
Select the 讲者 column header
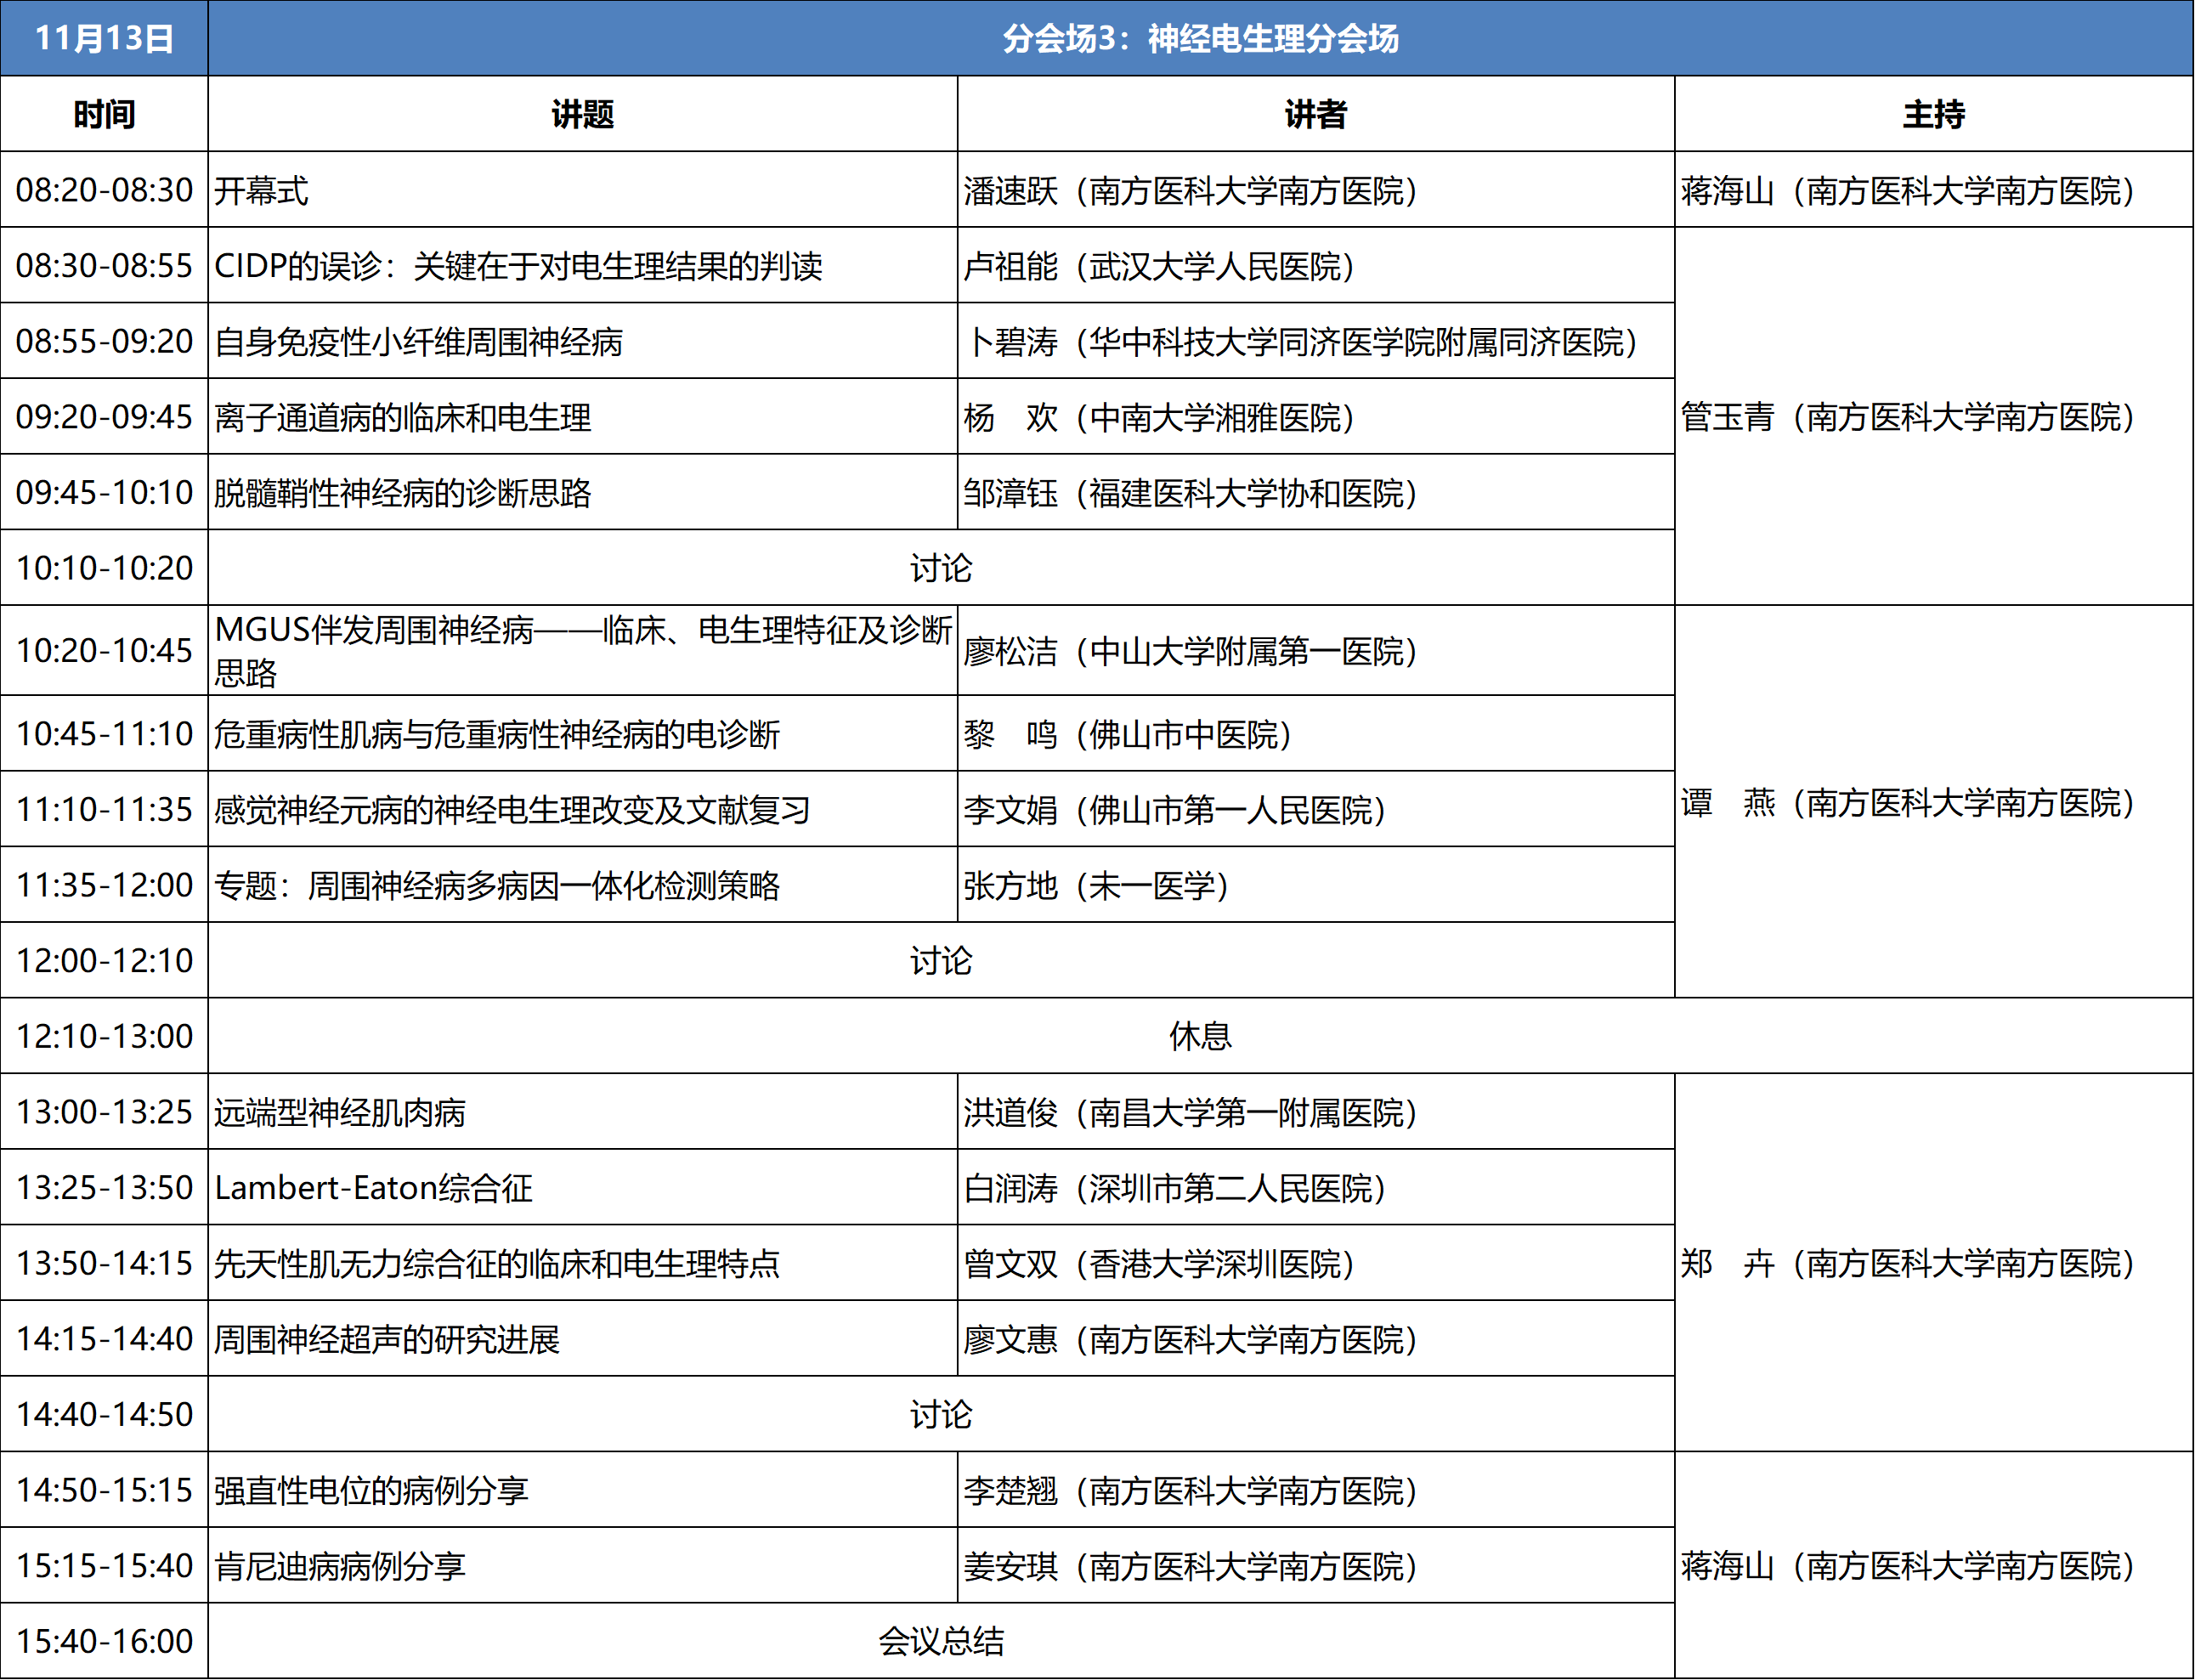tap(1316, 114)
